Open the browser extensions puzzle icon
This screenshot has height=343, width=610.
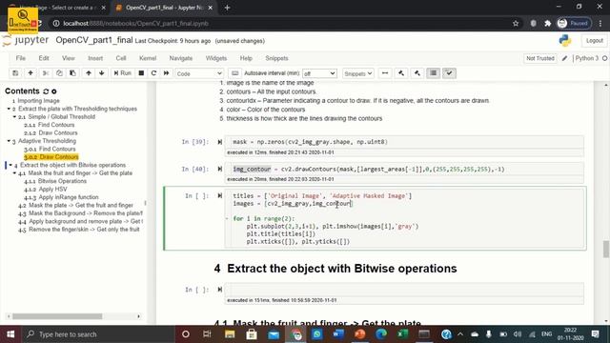tap(548, 23)
